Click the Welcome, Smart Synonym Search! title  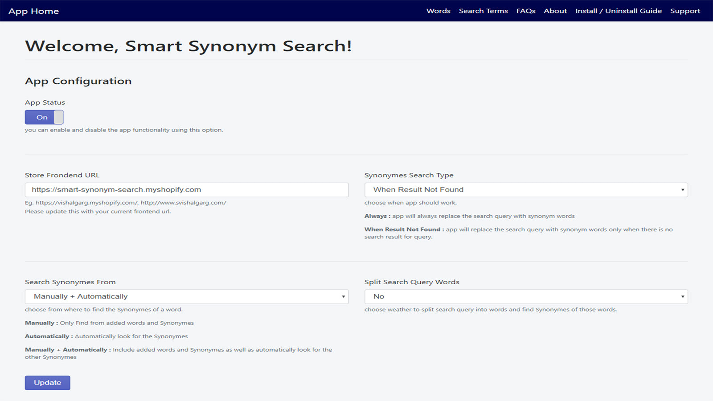point(188,46)
